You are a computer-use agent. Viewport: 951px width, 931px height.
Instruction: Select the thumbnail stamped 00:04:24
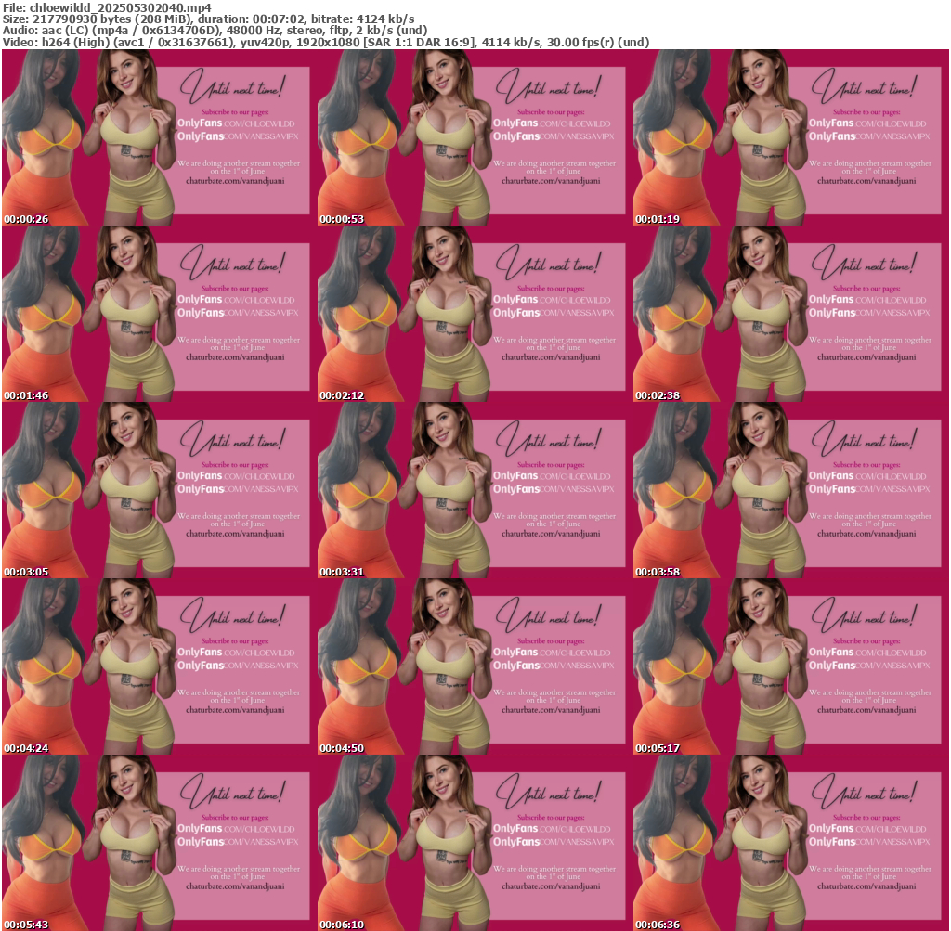point(160,666)
